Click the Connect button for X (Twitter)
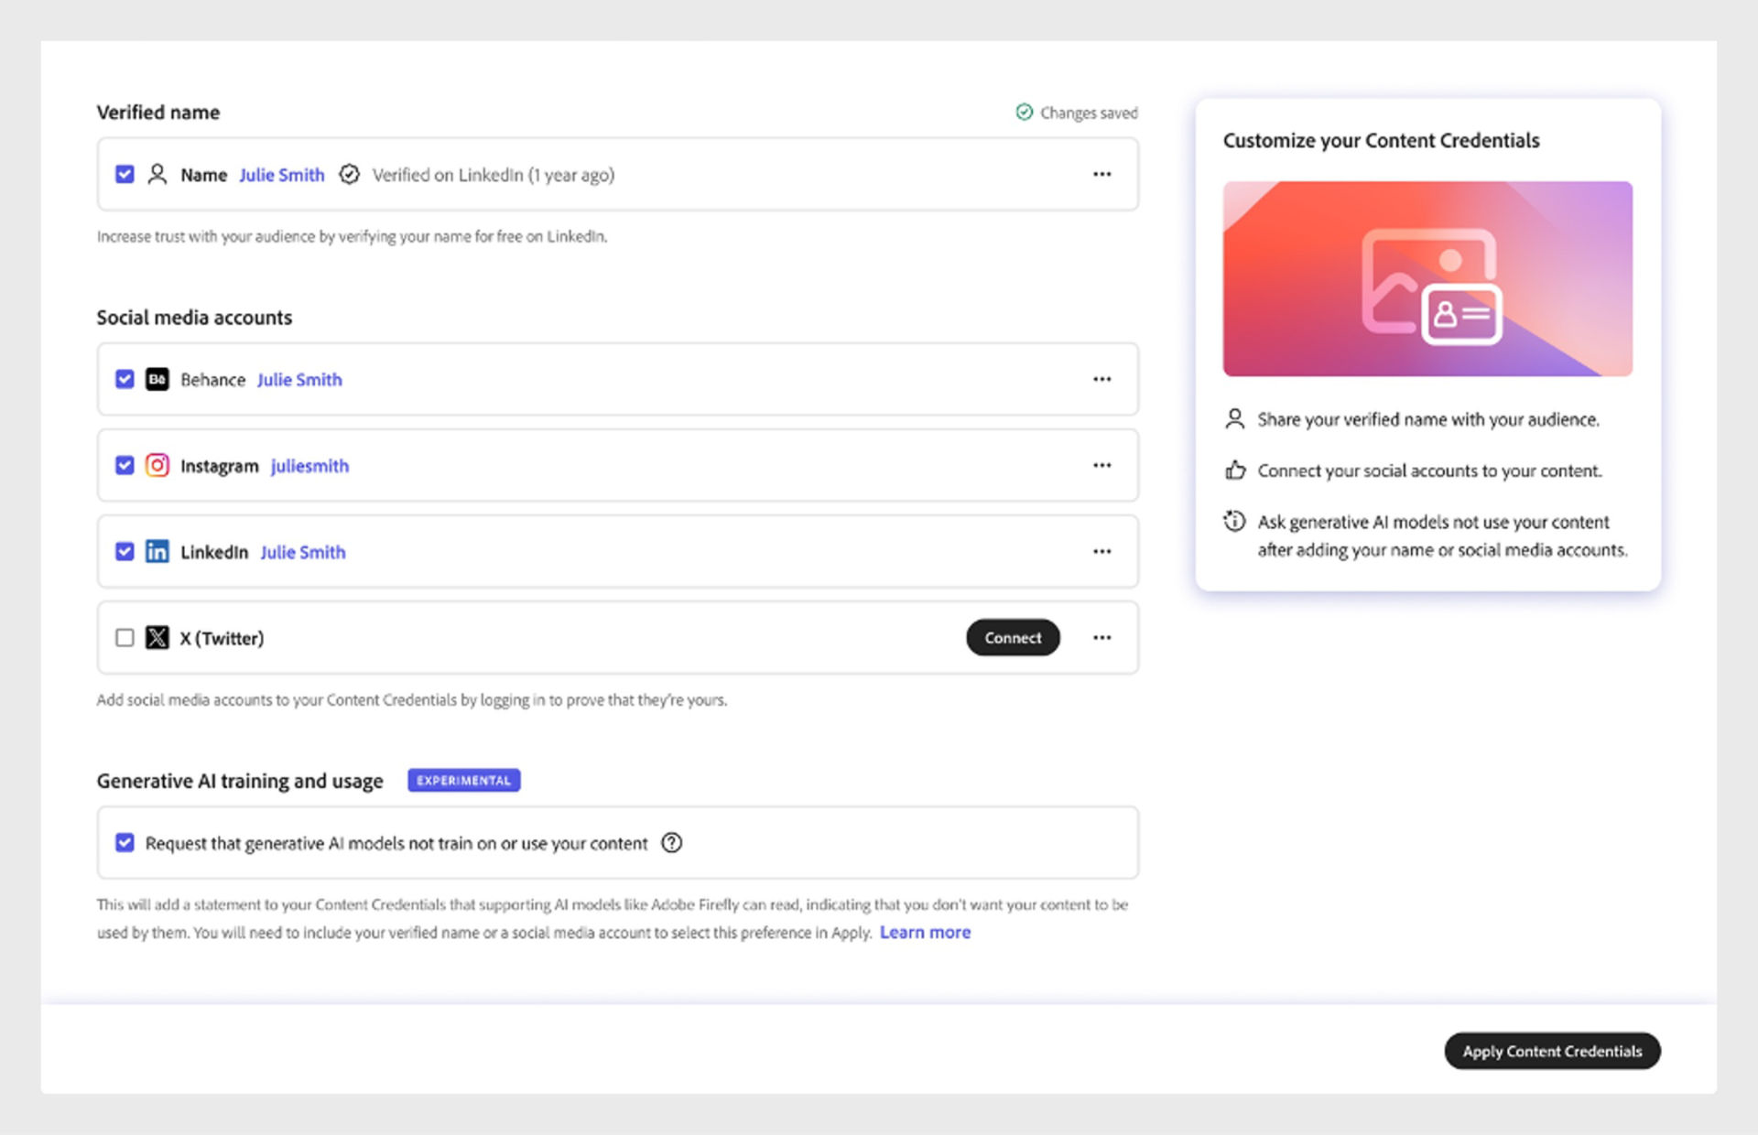This screenshot has height=1135, width=1758. [1013, 637]
